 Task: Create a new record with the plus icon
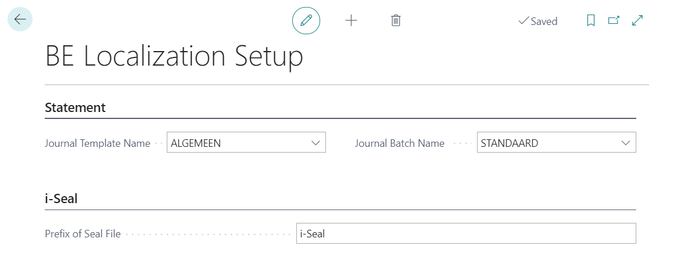[351, 21]
